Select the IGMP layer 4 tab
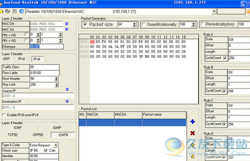The height and width of the screenshot is (161, 250). [x=57, y=128]
